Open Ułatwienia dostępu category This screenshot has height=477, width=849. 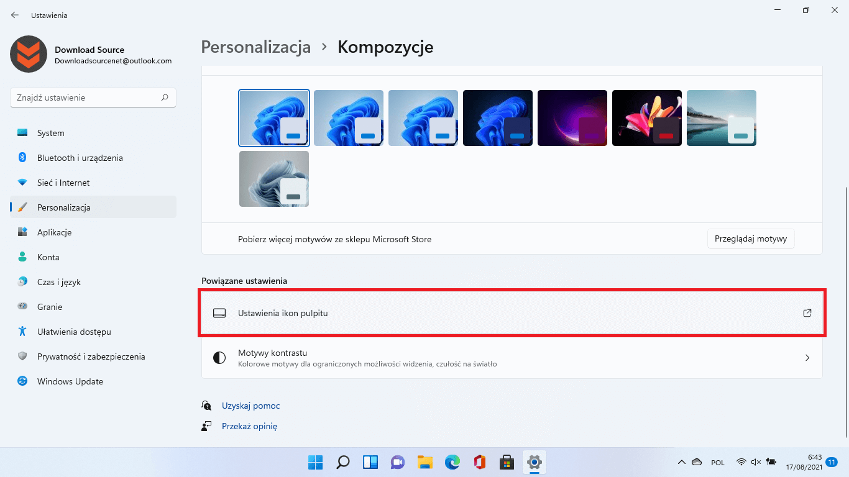[x=93, y=332]
